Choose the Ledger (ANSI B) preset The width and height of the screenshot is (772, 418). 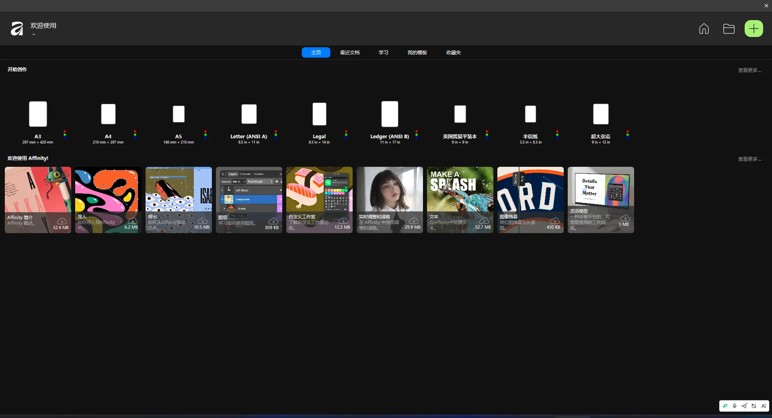click(x=390, y=114)
